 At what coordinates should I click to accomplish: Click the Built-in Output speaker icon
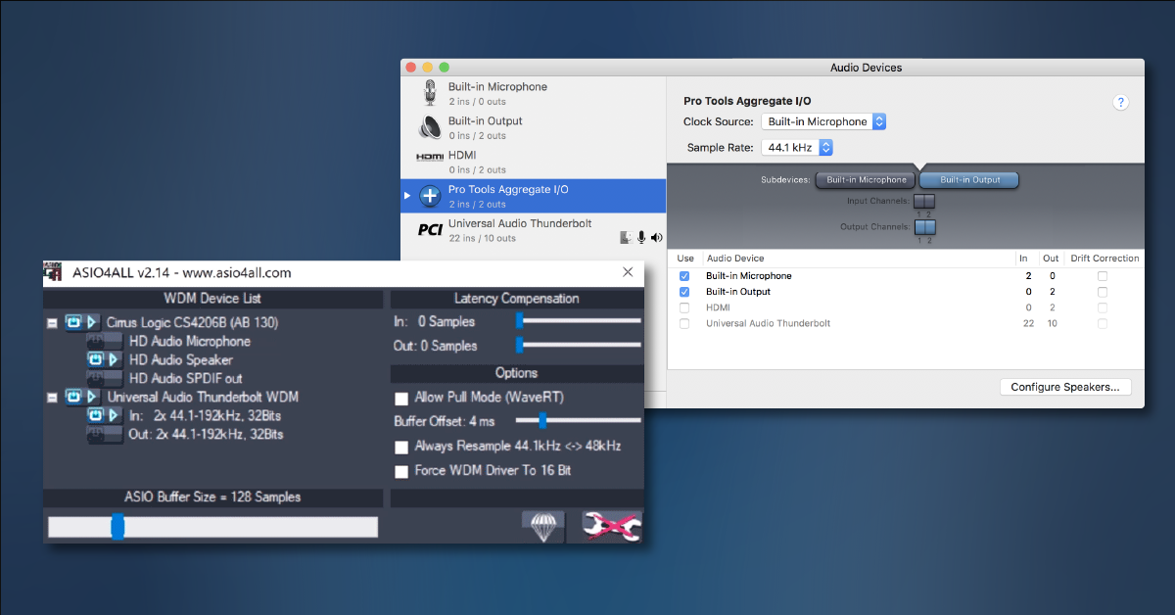point(430,127)
